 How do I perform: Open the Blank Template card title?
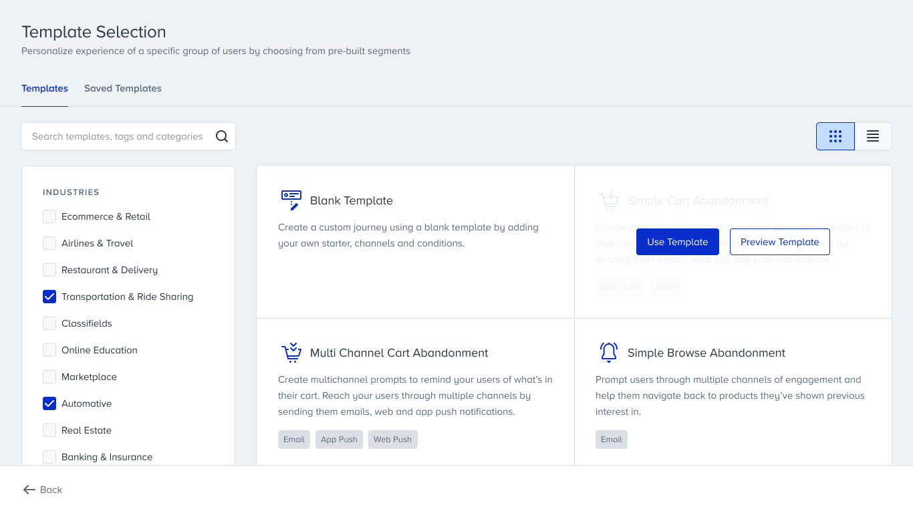point(352,200)
